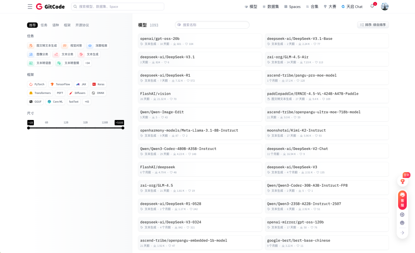415x253 pixels.
Task: Open 天启 Chat in top navigation
Action: [352, 7]
